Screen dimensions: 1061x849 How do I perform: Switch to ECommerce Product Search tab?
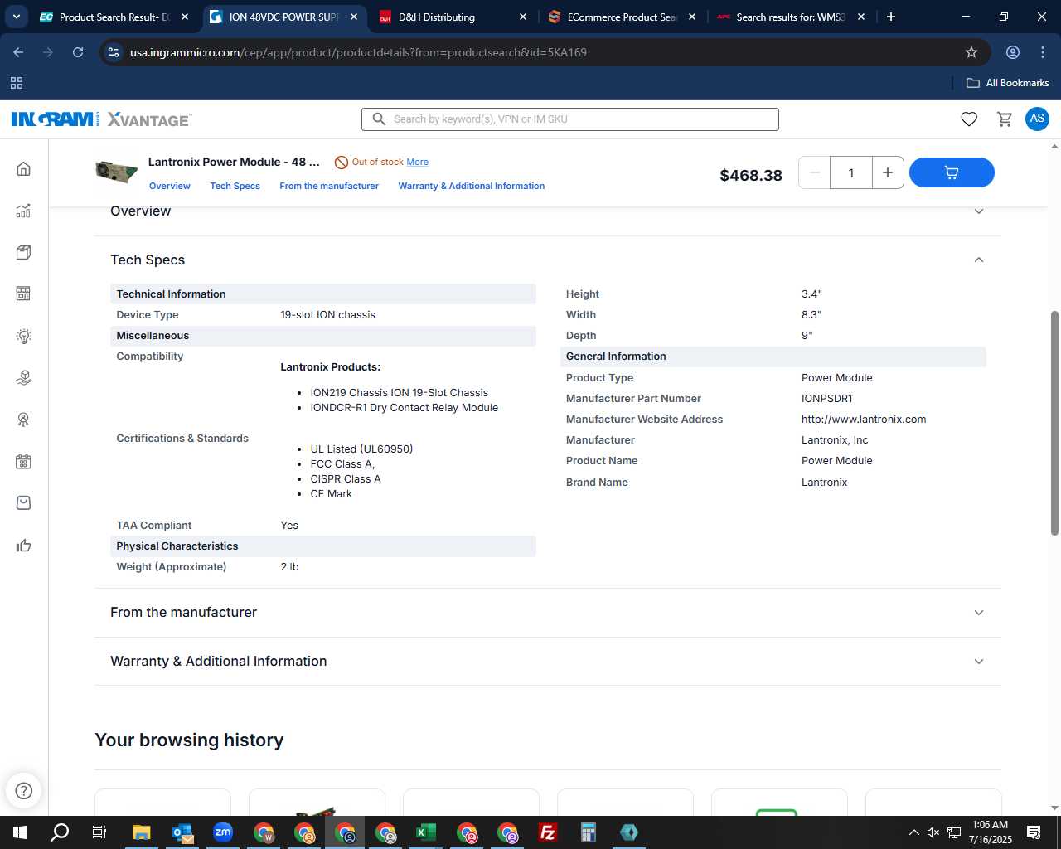click(x=622, y=17)
